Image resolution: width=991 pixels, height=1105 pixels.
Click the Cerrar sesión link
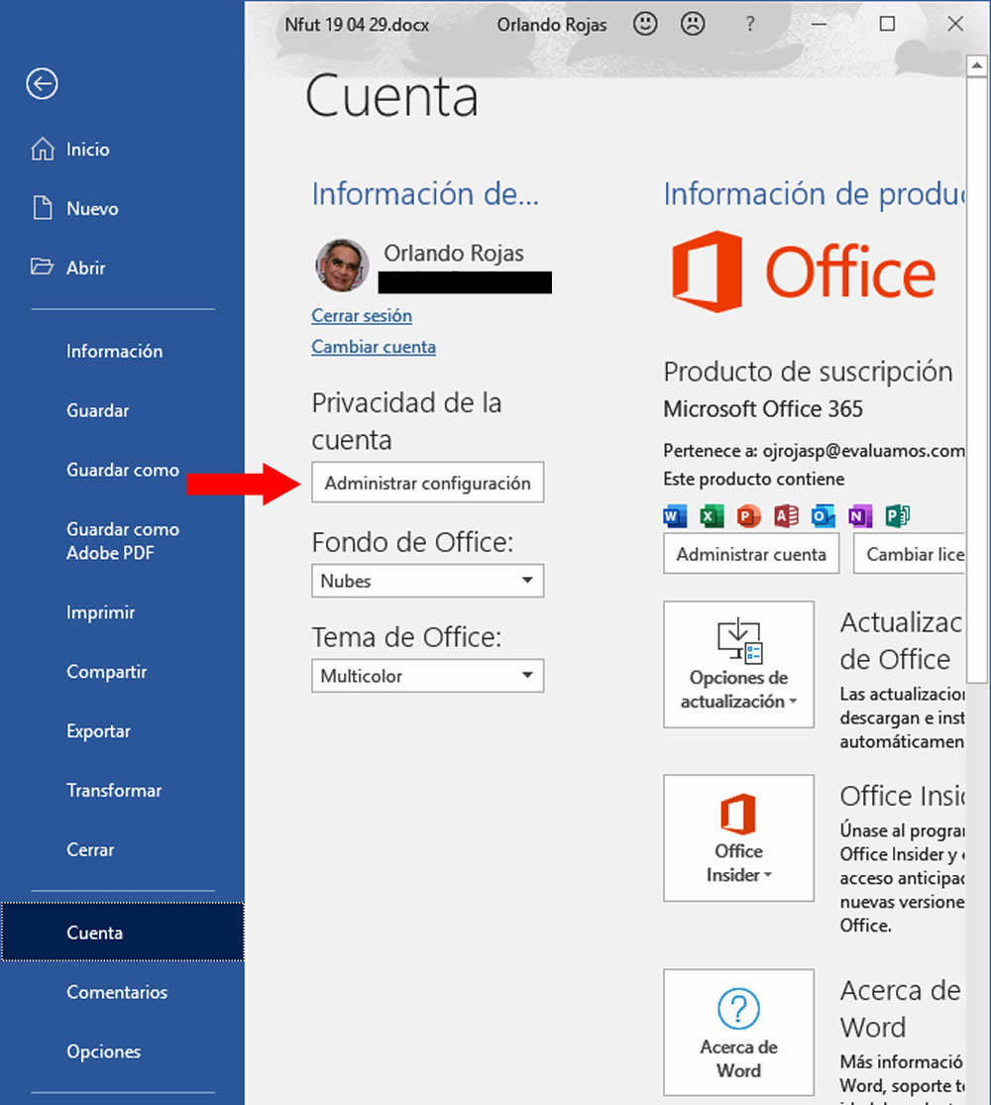(x=362, y=316)
